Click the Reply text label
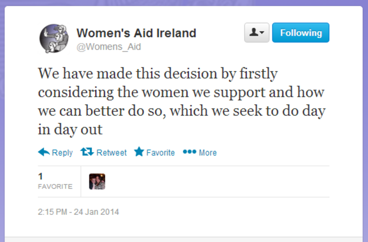 (x=62, y=153)
